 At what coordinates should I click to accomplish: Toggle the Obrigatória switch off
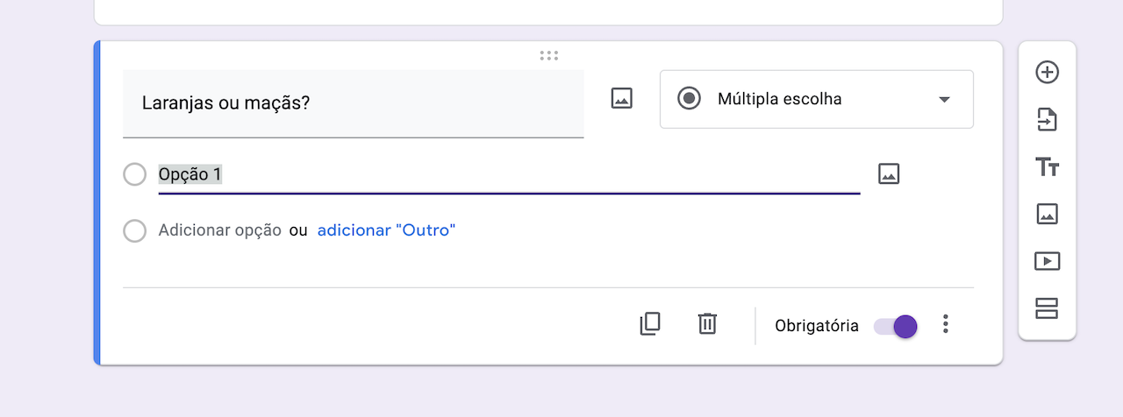896,326
